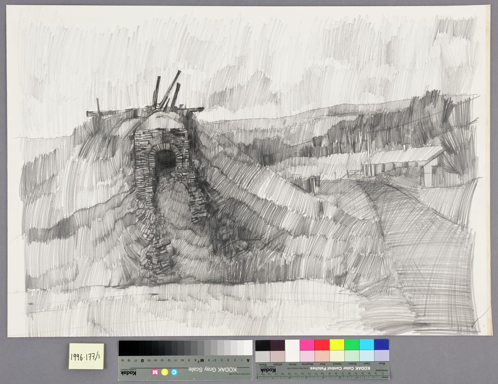Click the darkest black step of the gray scale
Viewport: 498px width, 384px height.
(123, 348)
